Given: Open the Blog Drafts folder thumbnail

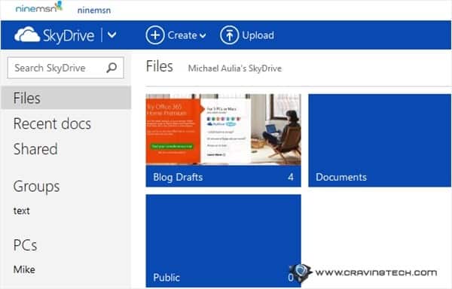Looking at the screenshot, I should click(x=224, y=129).
